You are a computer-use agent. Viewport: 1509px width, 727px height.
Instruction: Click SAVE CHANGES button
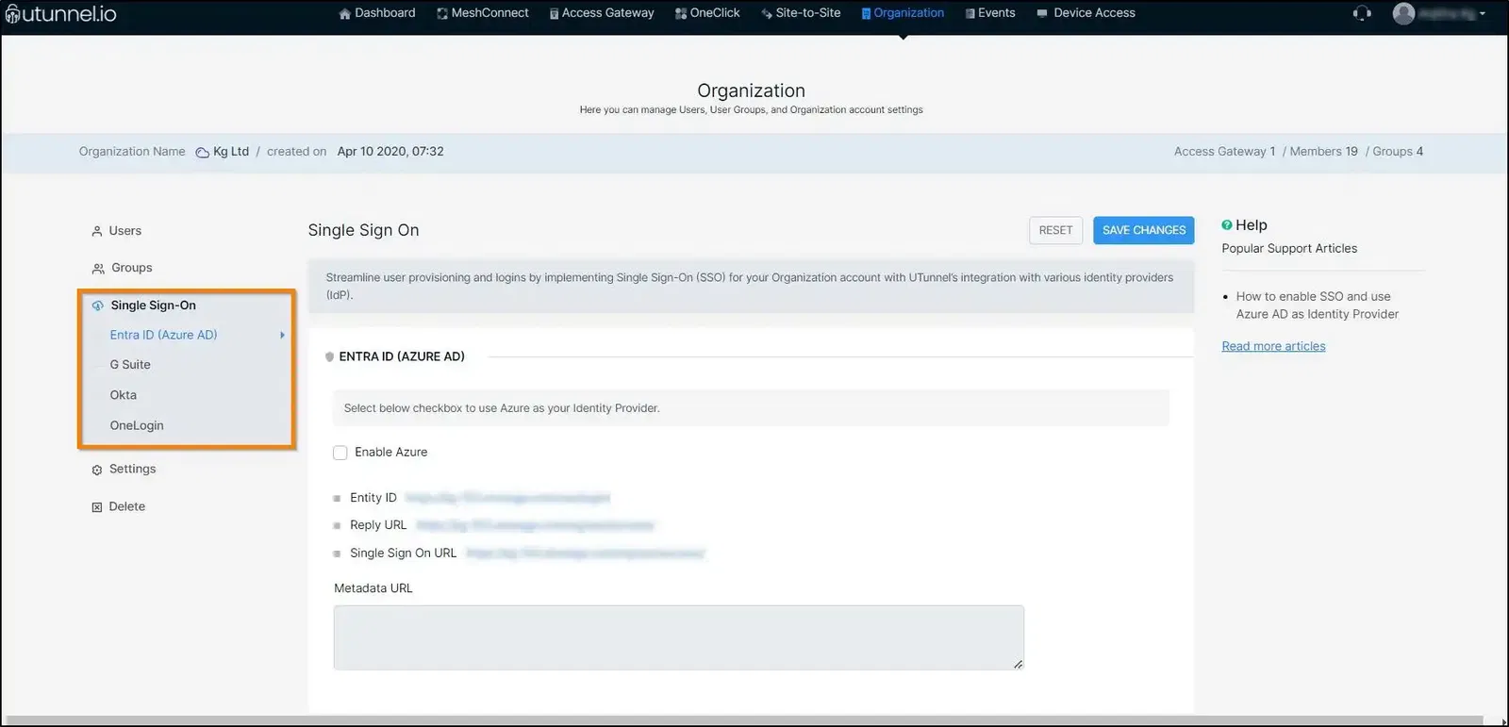click(1144, 230)
